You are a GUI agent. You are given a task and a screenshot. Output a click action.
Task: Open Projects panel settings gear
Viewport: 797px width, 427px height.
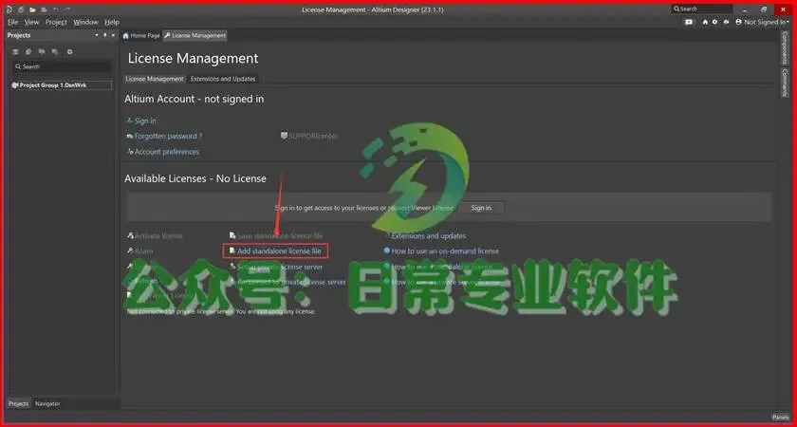pos(70,52)
